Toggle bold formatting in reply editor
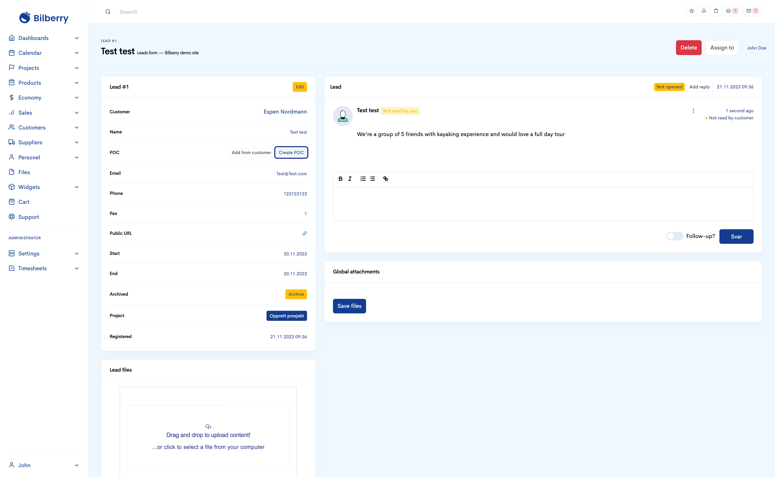Image resolution: width=775 pixels, height=477 pixels. tap(340, 179)
